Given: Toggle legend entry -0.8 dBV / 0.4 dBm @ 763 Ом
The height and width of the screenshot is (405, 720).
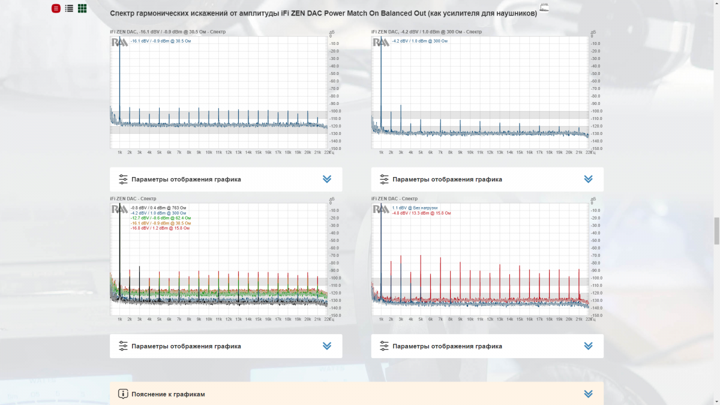Looking at the screenshot, I should (x=158, y=208).
